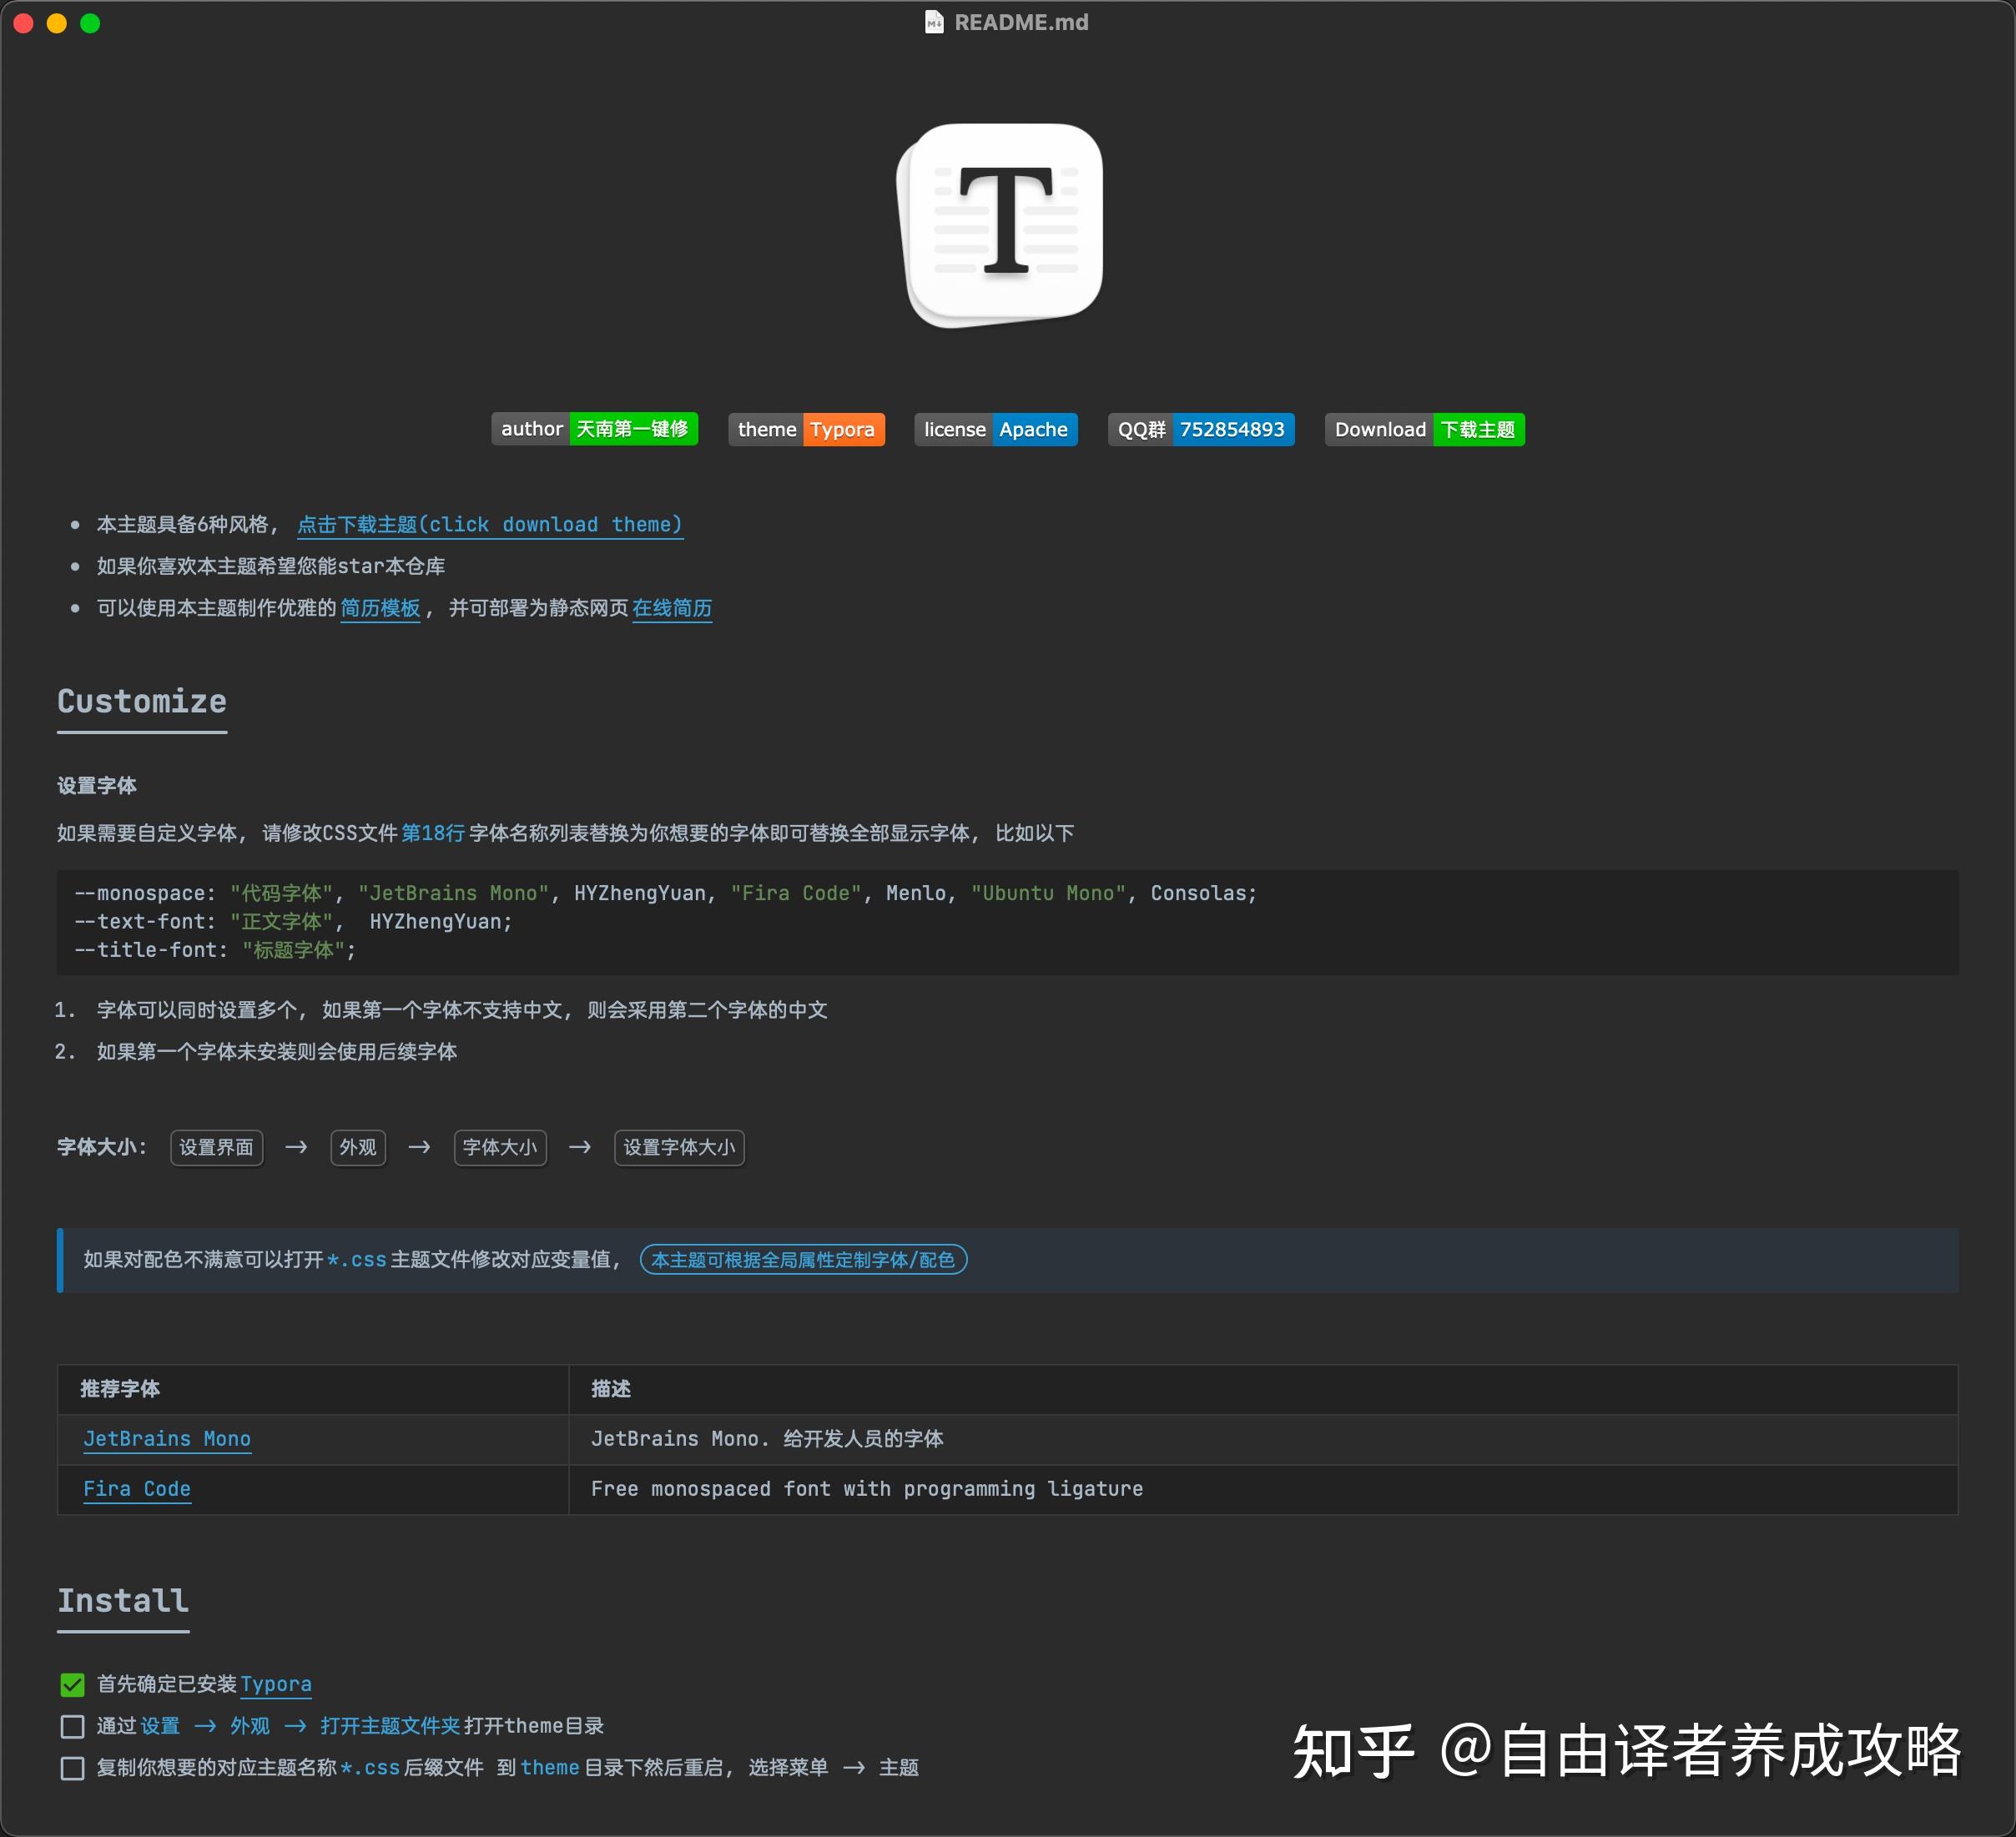Click the theme Typora badge
This screenshot has height=1837, width=2016.
pos(806,429)
